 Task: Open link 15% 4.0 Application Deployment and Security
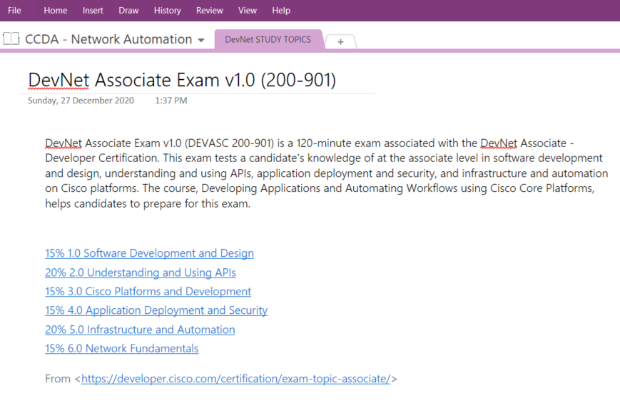156,310
